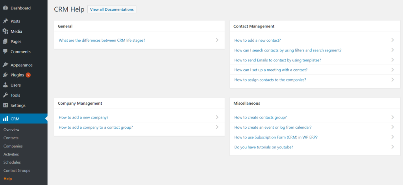Open 'Do you have tutorials on youtube?'
The width and height of the screenshot is (403, 185).
[264, 147]
